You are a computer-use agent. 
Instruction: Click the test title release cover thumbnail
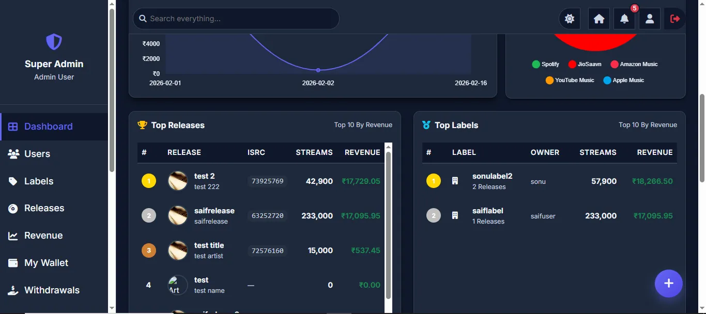[x=178, y=250]
